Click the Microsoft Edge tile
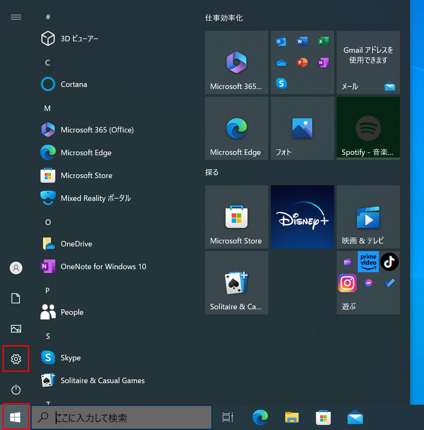Image resolution: width=424 pixels, height=430 pixels. (x=236, y=128)
